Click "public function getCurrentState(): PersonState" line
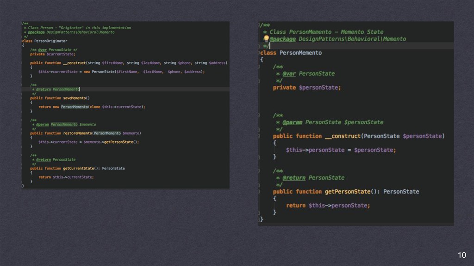This screenshot has width=474, height=266. pyautogui.click(x=77, y=168)
